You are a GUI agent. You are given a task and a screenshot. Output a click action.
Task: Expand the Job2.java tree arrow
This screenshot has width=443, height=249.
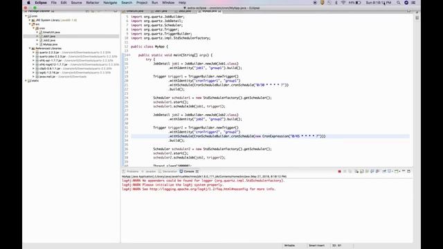pos(37,40)
